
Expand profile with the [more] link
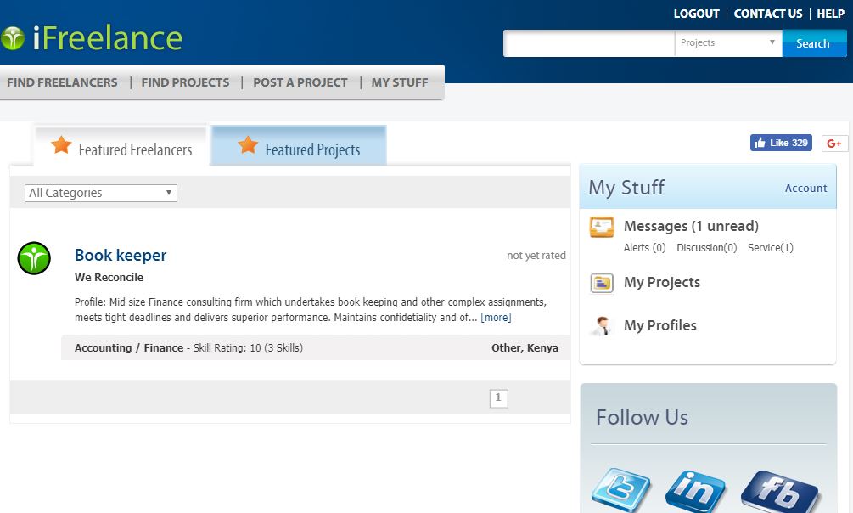(x=496, y=318)
